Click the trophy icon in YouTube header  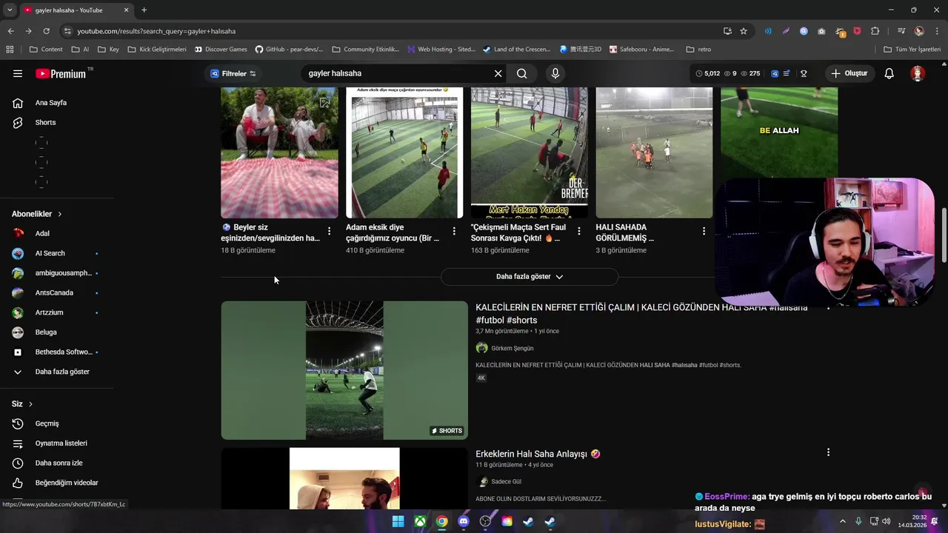tap(804, 73)
